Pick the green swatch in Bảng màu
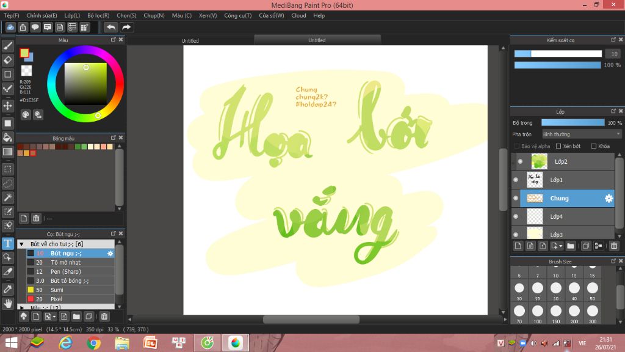Image resolution: width=625 pixels, height=352 pixels. [78, 147]
